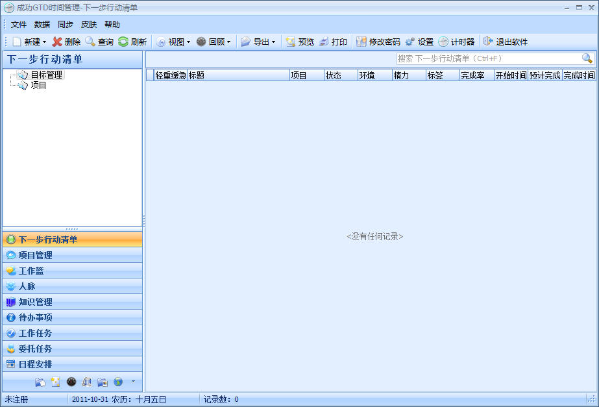Click the 退出软件 exit icon
The image size is (599, 407).
click(488, 42)
